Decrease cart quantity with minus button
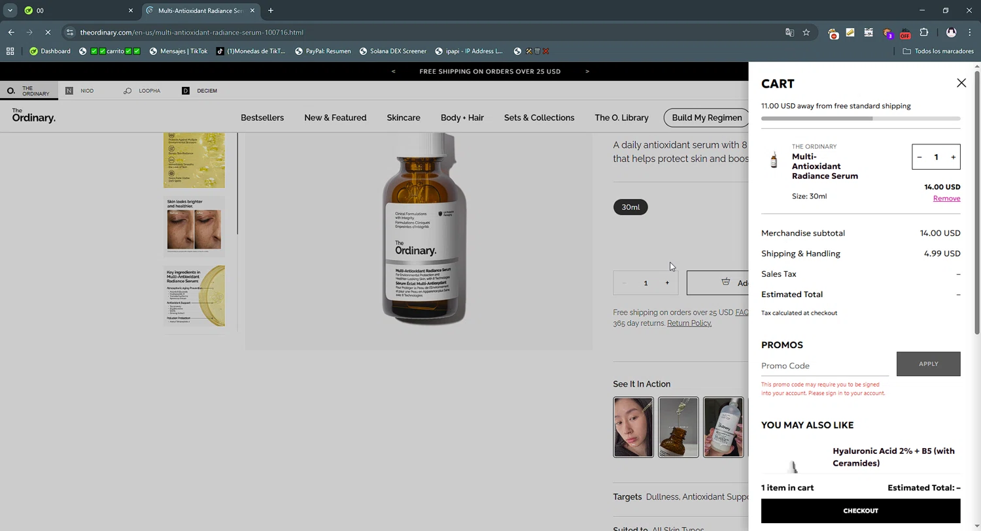This screenshot has height=531, width=981. [920, 157]
